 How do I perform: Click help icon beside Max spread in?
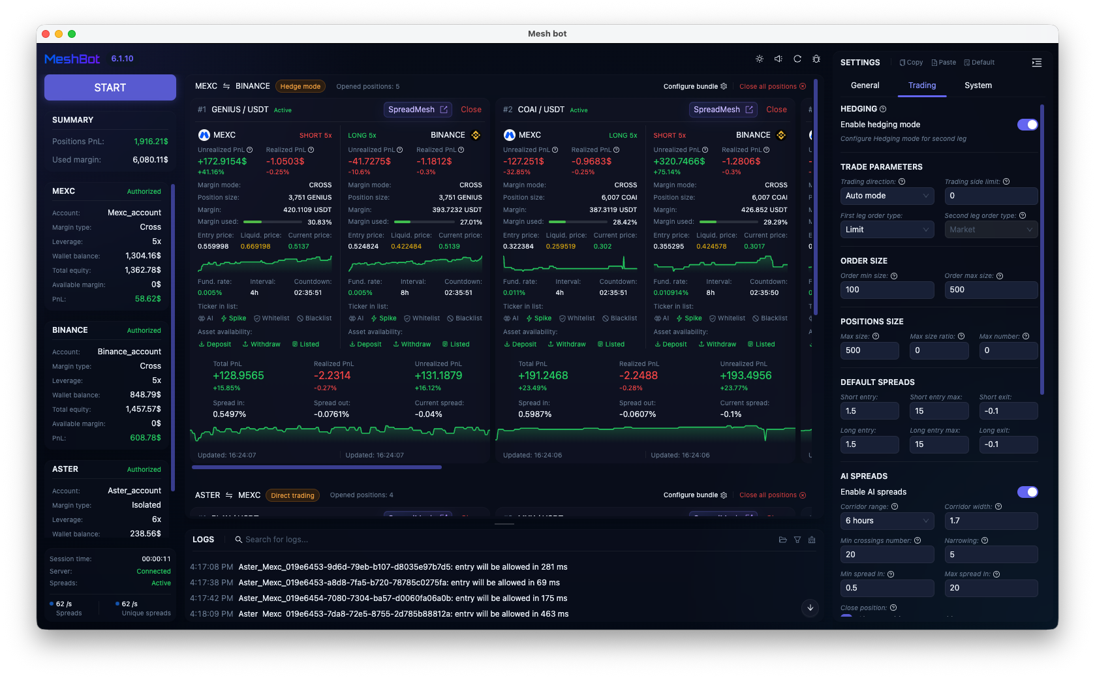(x=996, y=574)
